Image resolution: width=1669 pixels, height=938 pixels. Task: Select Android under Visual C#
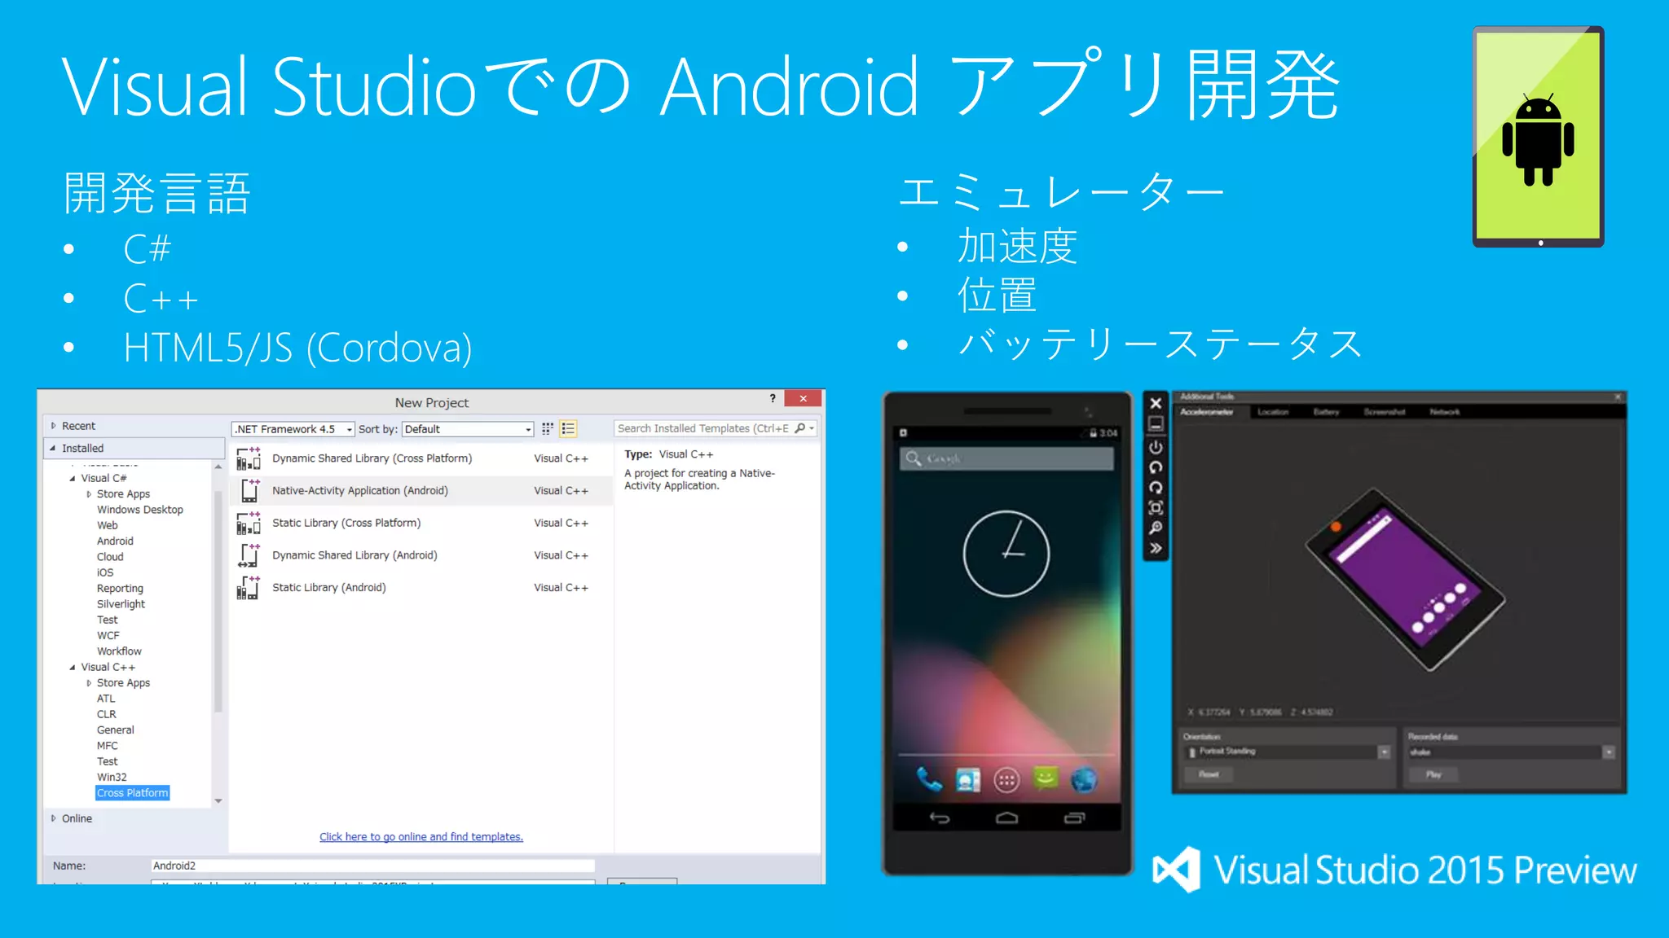[x=115, y=541]
